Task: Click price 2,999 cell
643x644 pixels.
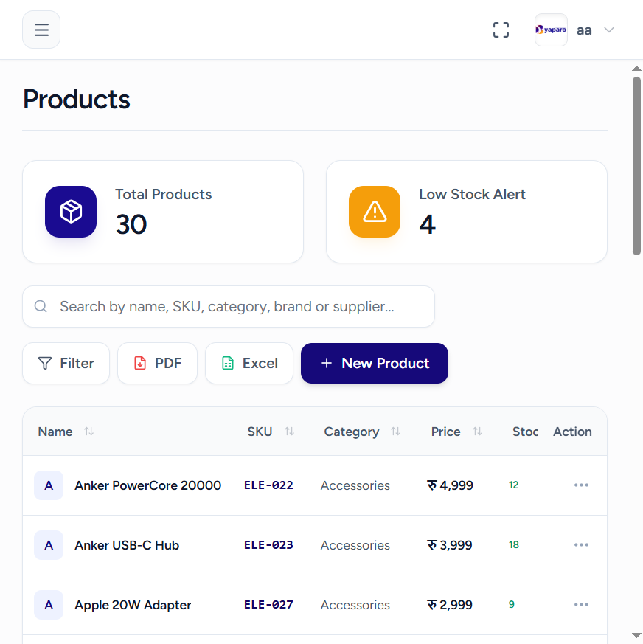Action: [x=450, y=605]
